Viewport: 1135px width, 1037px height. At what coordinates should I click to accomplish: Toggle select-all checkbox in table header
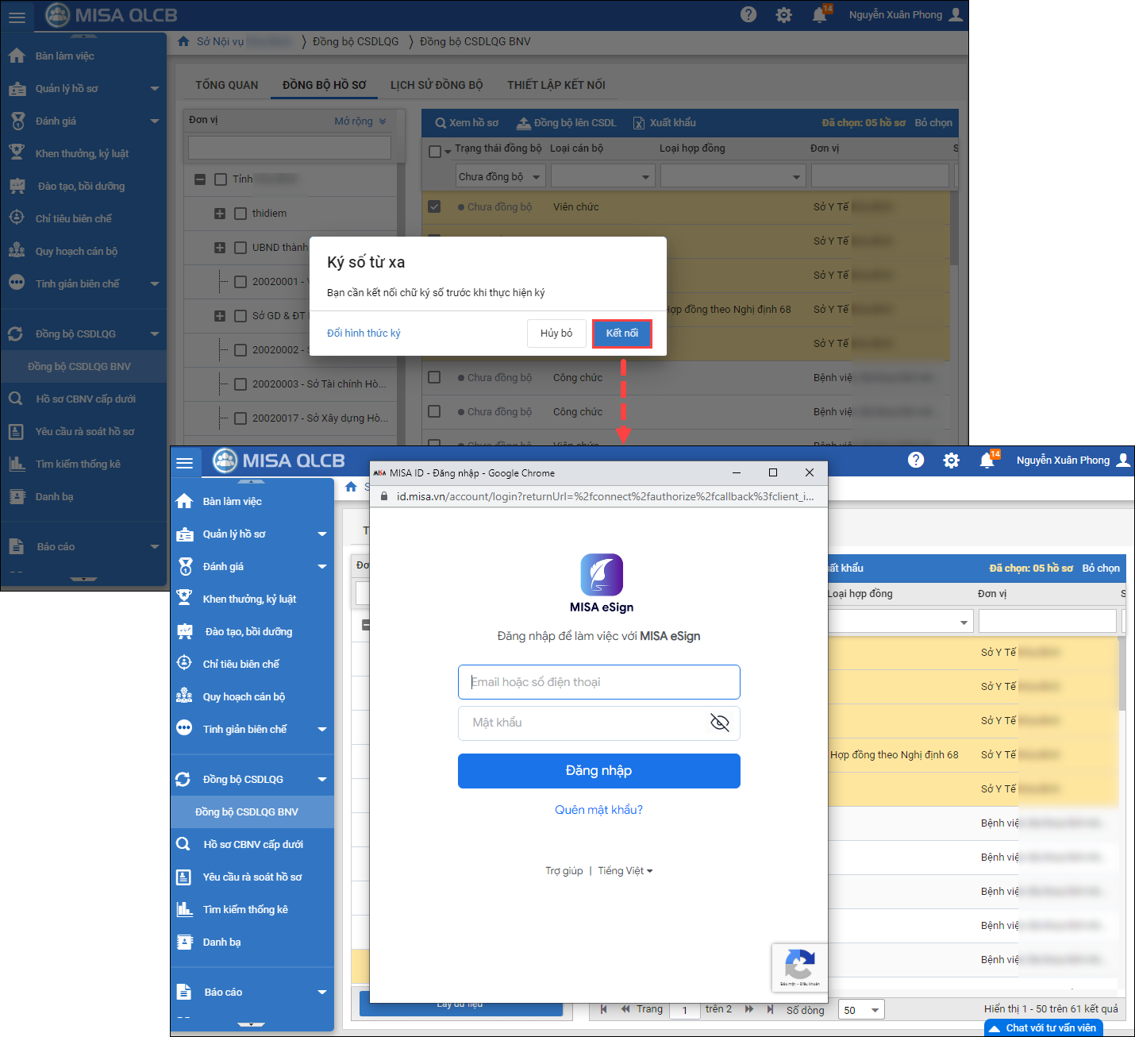coord(435,151)
